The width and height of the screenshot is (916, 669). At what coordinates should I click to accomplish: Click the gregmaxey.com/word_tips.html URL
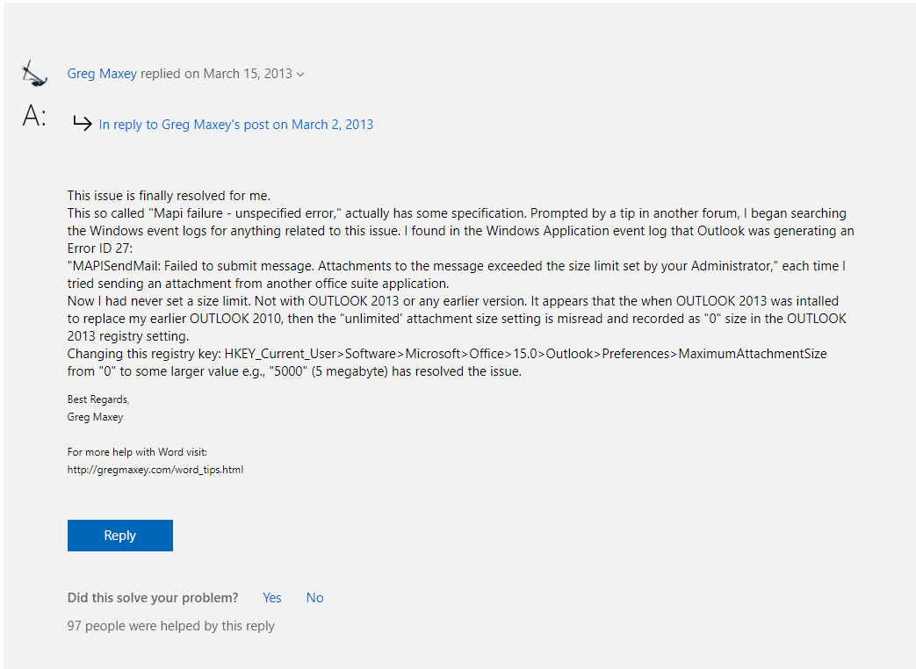point(155,470)
